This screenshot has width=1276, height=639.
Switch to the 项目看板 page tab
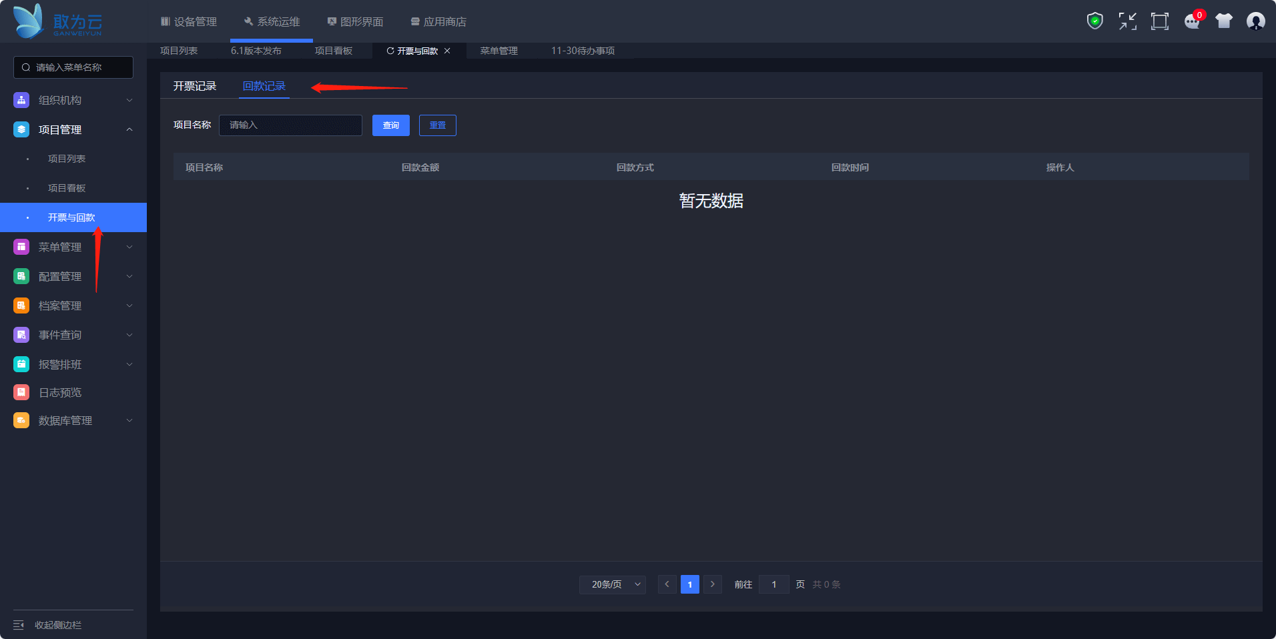coord(334,51)
